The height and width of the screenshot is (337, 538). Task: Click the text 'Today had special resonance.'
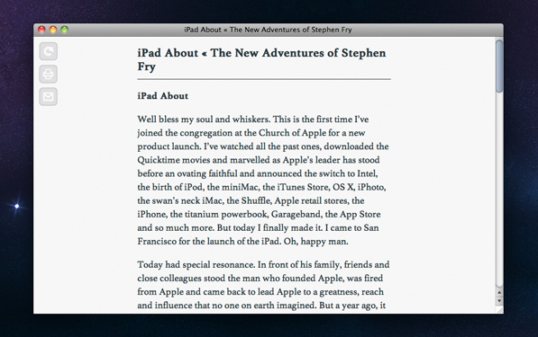point(196,265)
